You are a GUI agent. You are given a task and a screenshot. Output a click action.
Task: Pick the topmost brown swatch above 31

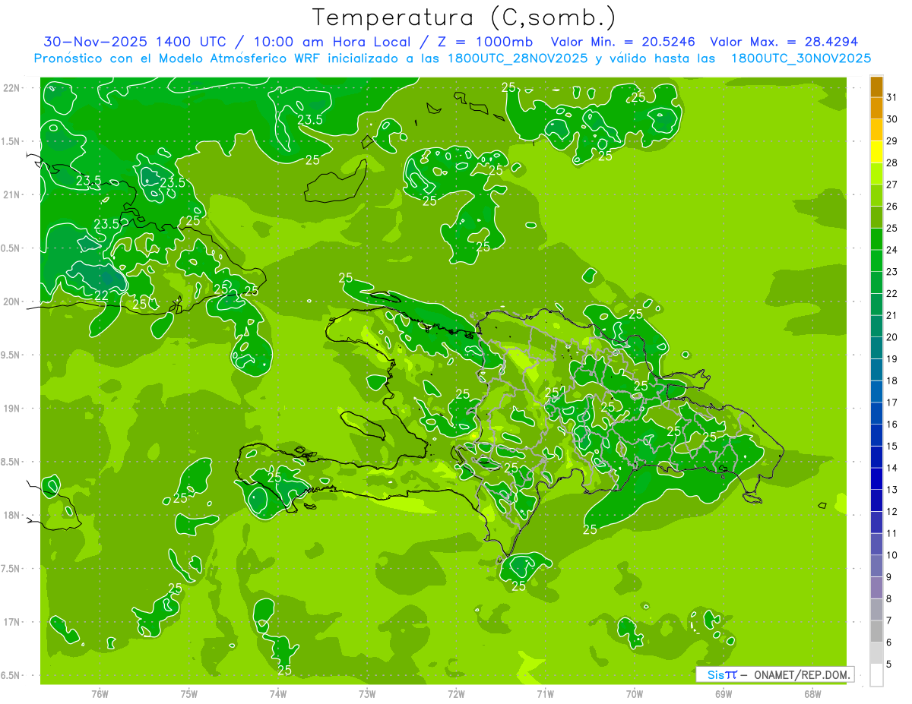point(876,87)
